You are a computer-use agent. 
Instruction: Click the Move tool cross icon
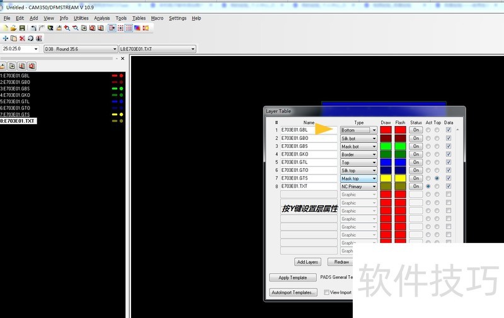click(x=6, y=38)
